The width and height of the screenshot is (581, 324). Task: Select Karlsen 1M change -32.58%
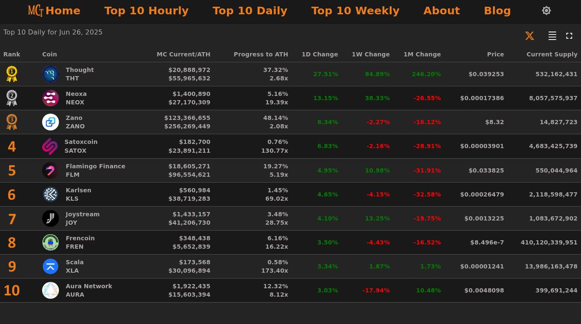point(427,194)
